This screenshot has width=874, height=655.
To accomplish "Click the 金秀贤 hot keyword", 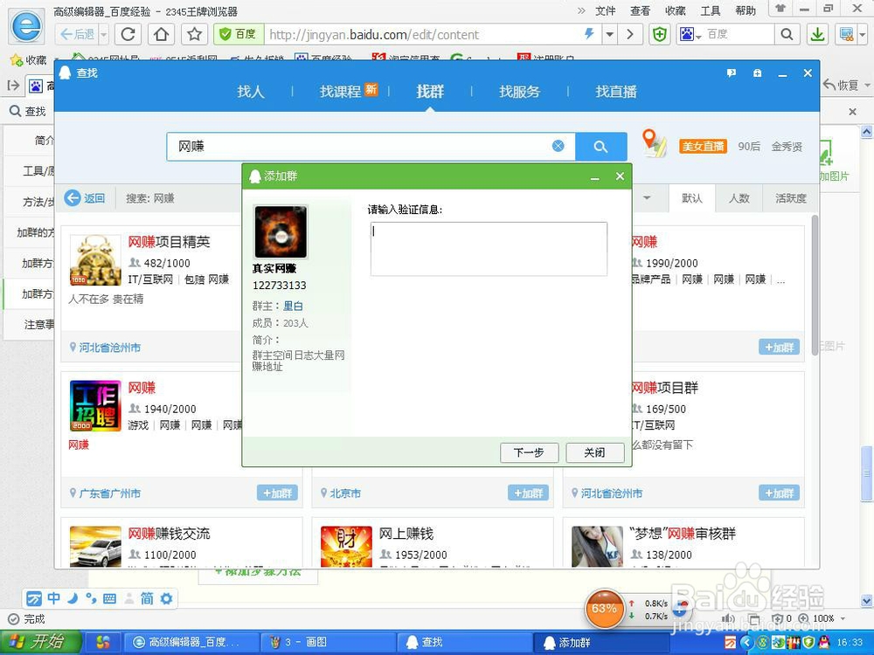I will pyautogui.click(x=787, y=147).
